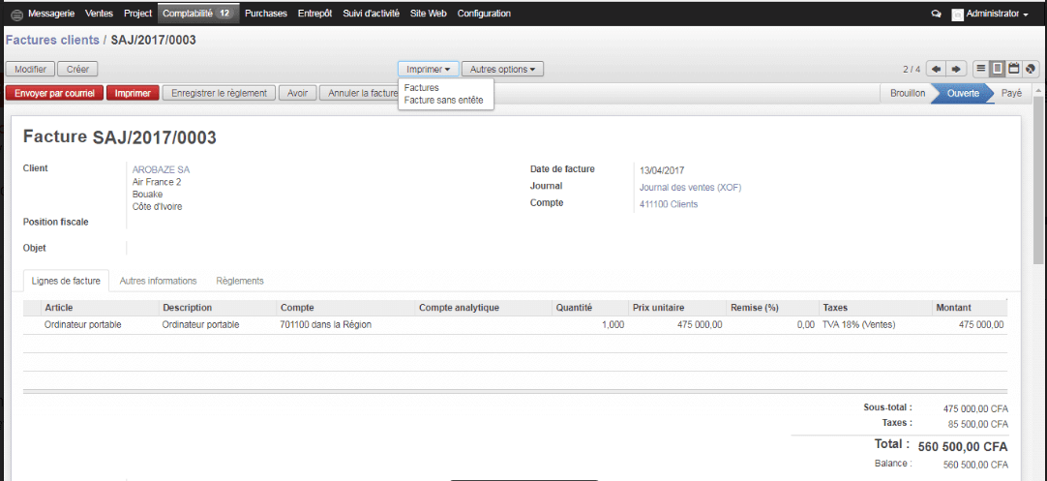Click '701100 dans la Région' cell
The width and height of the screenshot is (1047, 481).
pos(326,324)
